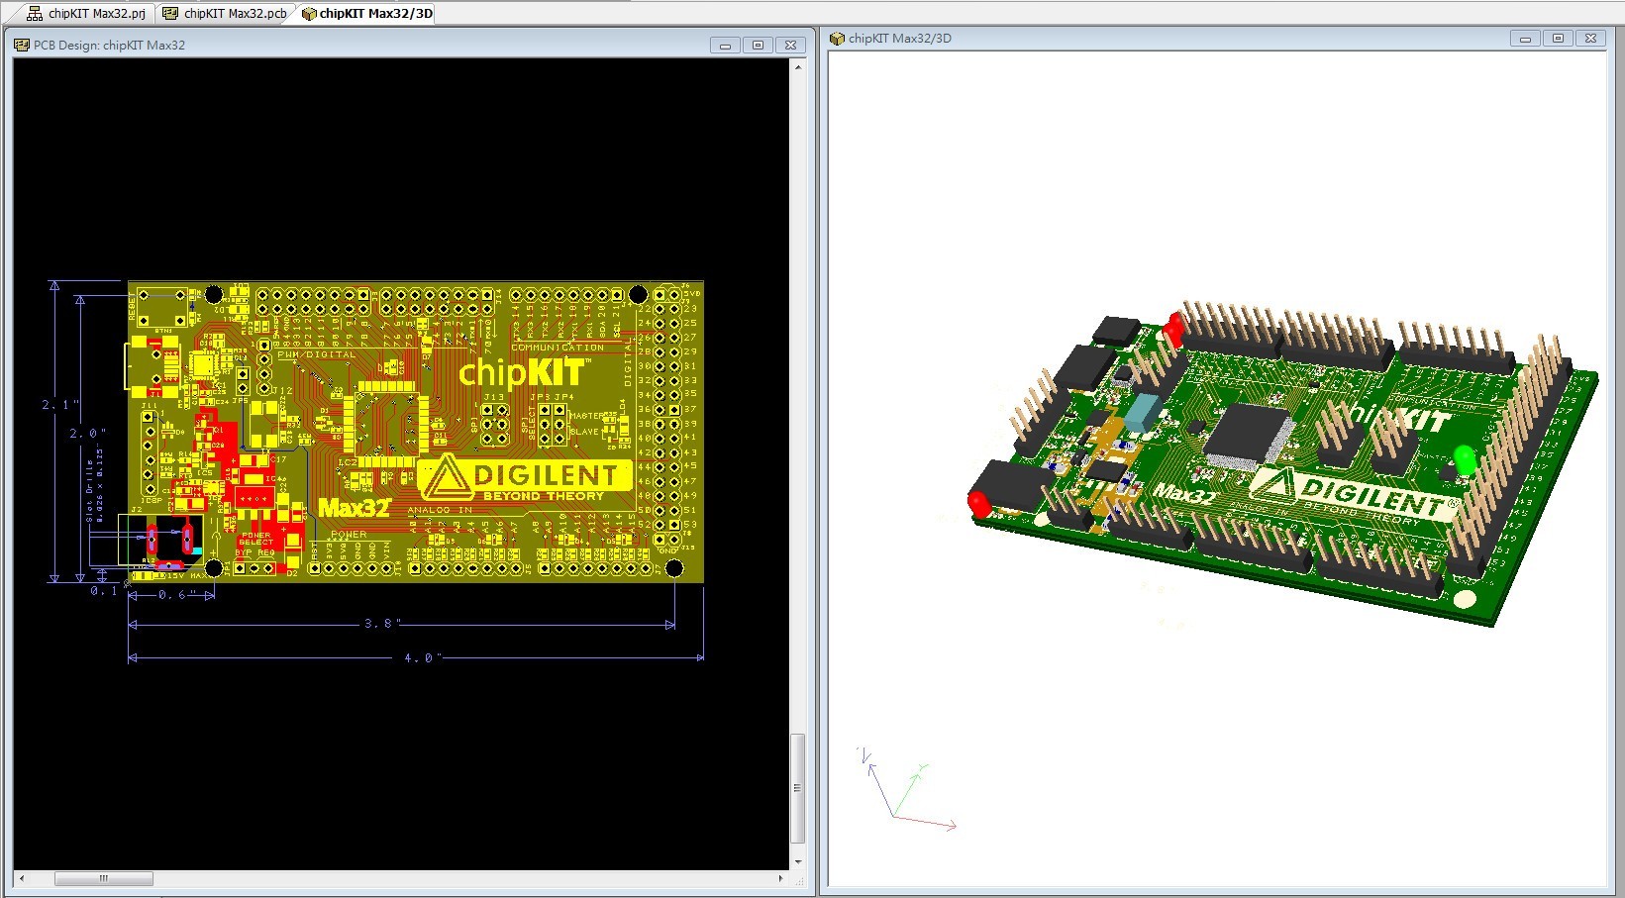Click the XYZ axis gizmo in 3D view
1625x898 pixels.
click(899, 792)
